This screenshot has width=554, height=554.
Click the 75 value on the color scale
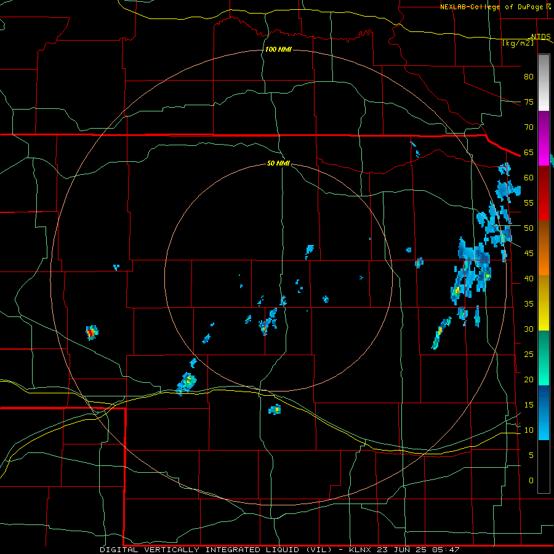pos(529,102)
